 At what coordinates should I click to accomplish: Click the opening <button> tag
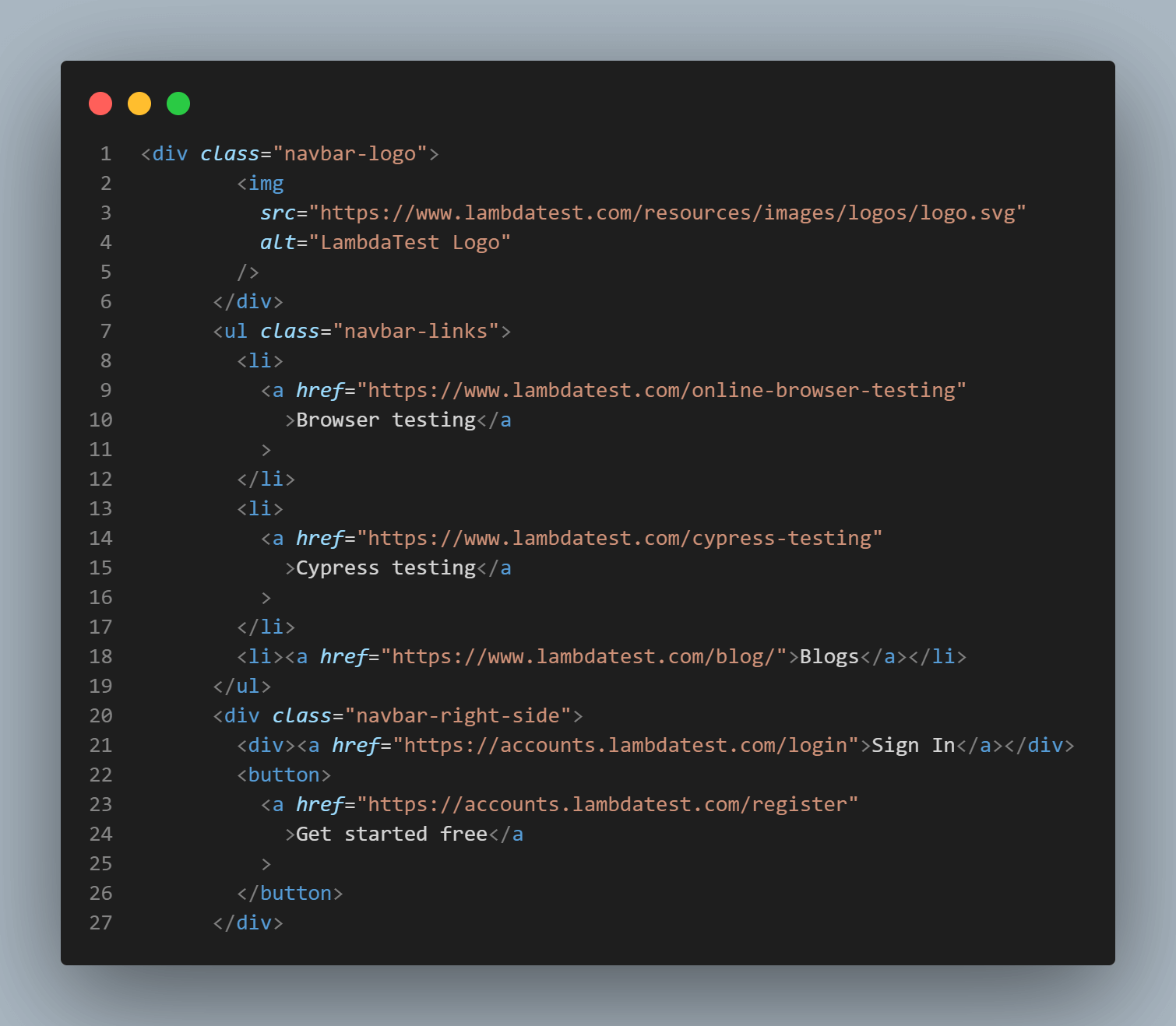click(x=284, y=775)
